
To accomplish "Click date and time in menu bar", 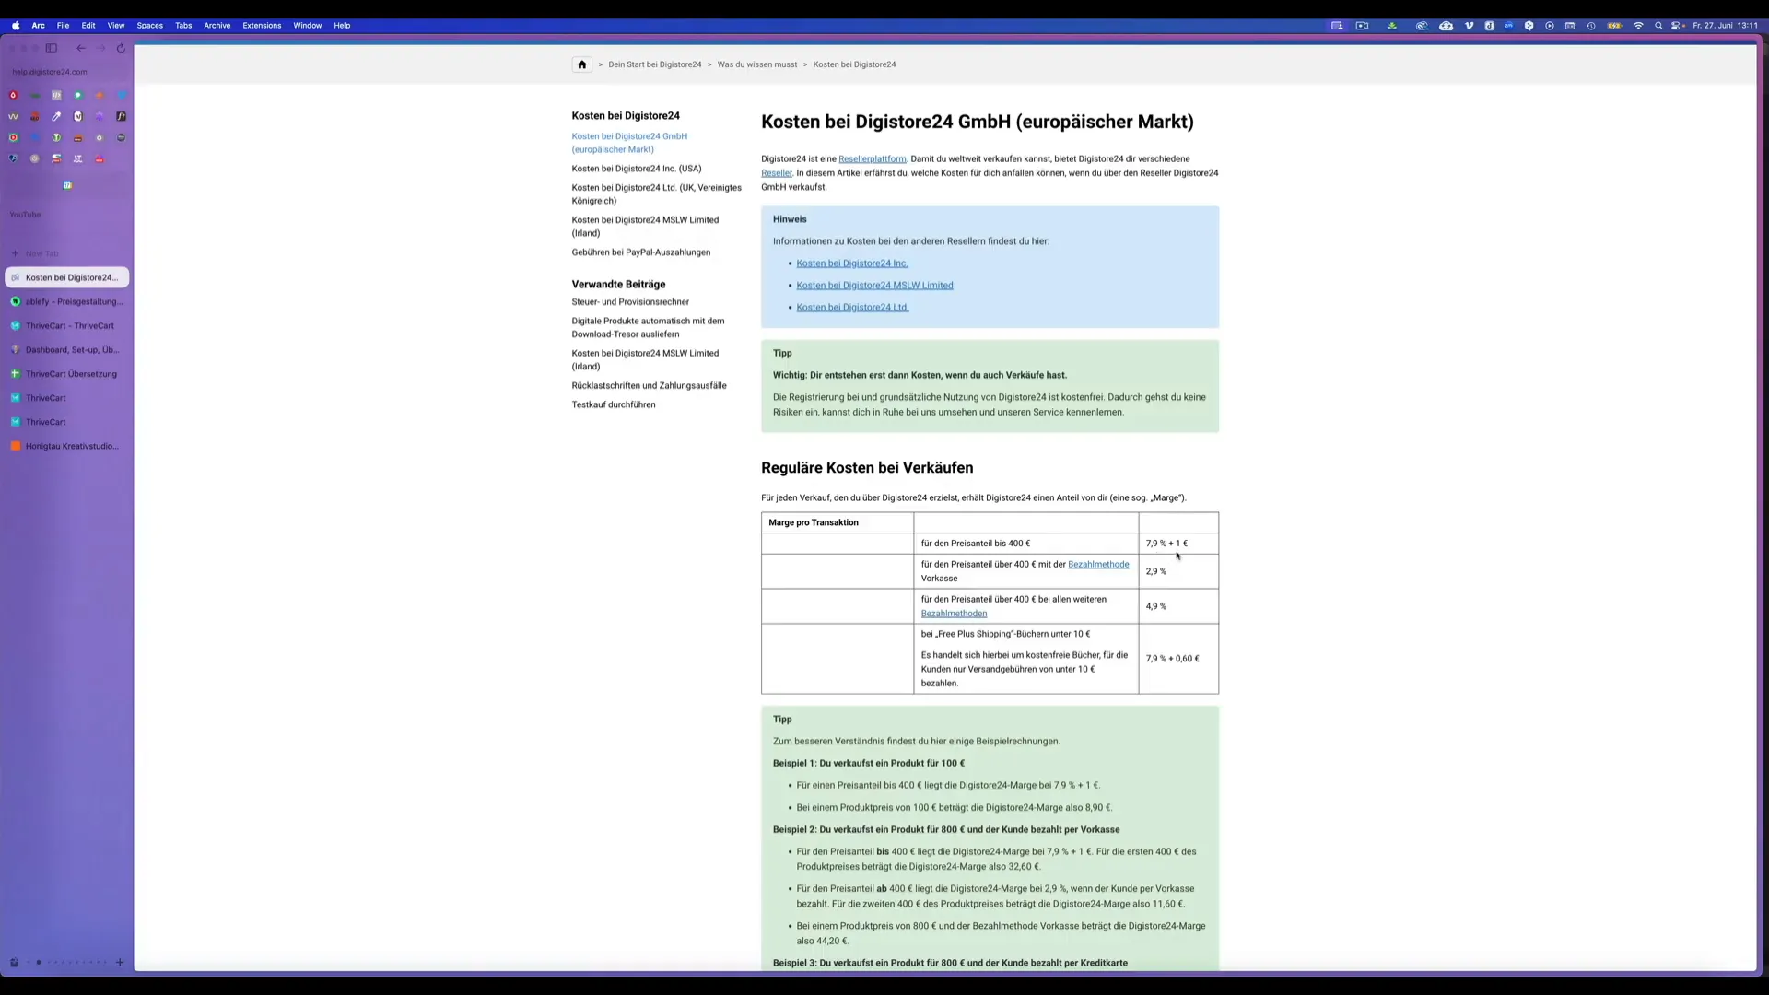I will coord(1725,26).
